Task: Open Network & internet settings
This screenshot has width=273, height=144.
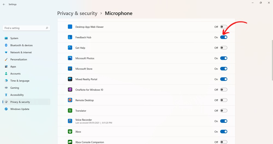Action: [26, 52]
